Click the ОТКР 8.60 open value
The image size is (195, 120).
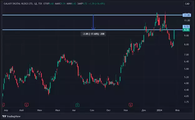pyautogui.click(x=49, y=4)
